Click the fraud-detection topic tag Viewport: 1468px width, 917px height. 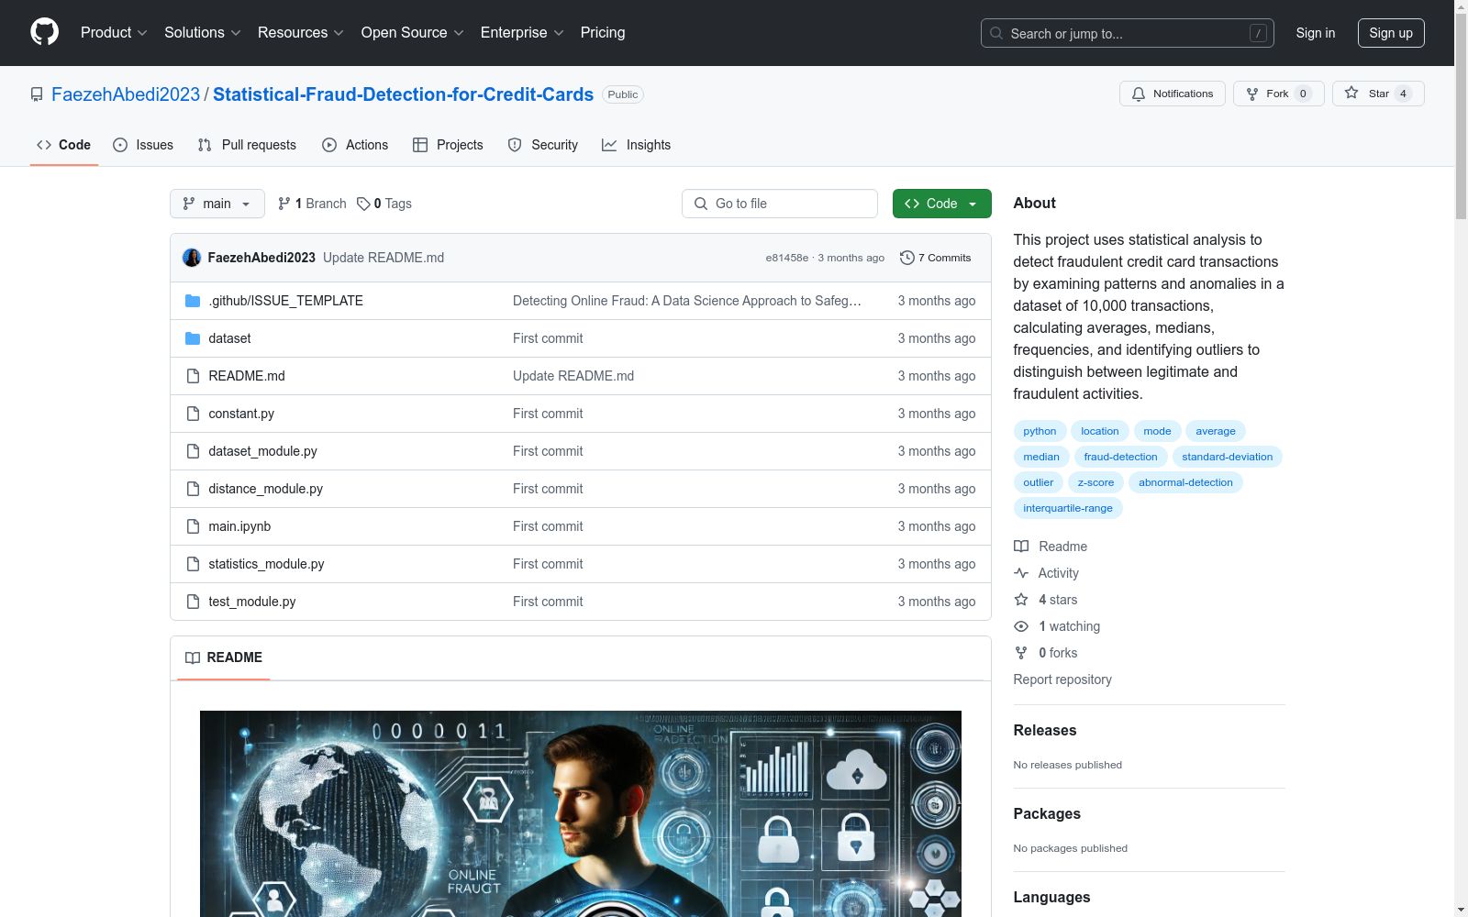point(1120,457)
